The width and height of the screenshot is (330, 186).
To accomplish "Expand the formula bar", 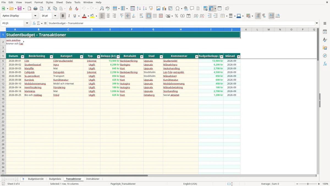I will (x=317, y=23).
